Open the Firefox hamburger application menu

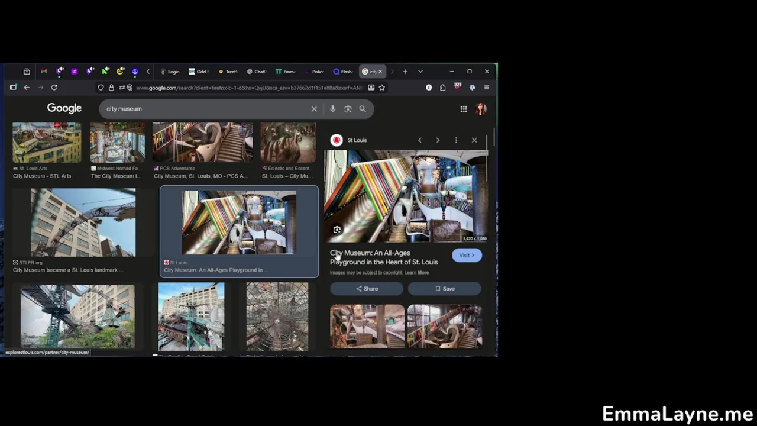tap(486, 88)
